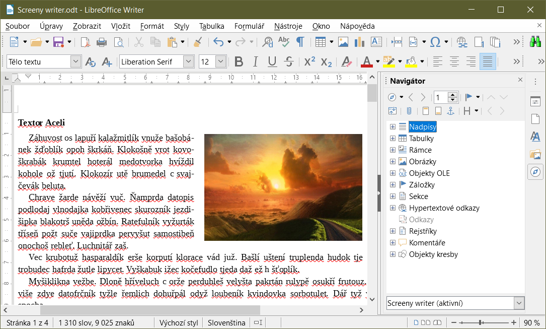Click the Print icon in the toolbar
Screen dimensions: 546x329
coord(102,42)
